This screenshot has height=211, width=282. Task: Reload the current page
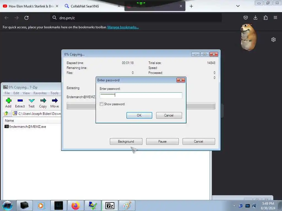pyautogui.click(x=26, y=18)
